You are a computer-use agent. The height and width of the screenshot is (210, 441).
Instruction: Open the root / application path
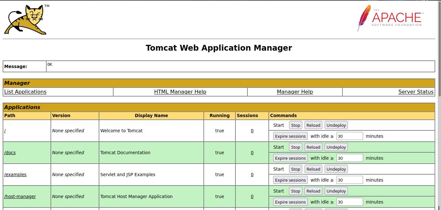(x=5, y=131)
